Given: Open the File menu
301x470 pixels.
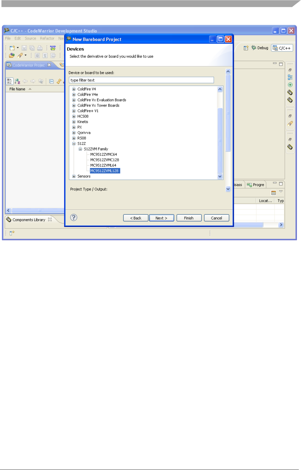Looking at the screenshot, I should (x=8, y=38).
